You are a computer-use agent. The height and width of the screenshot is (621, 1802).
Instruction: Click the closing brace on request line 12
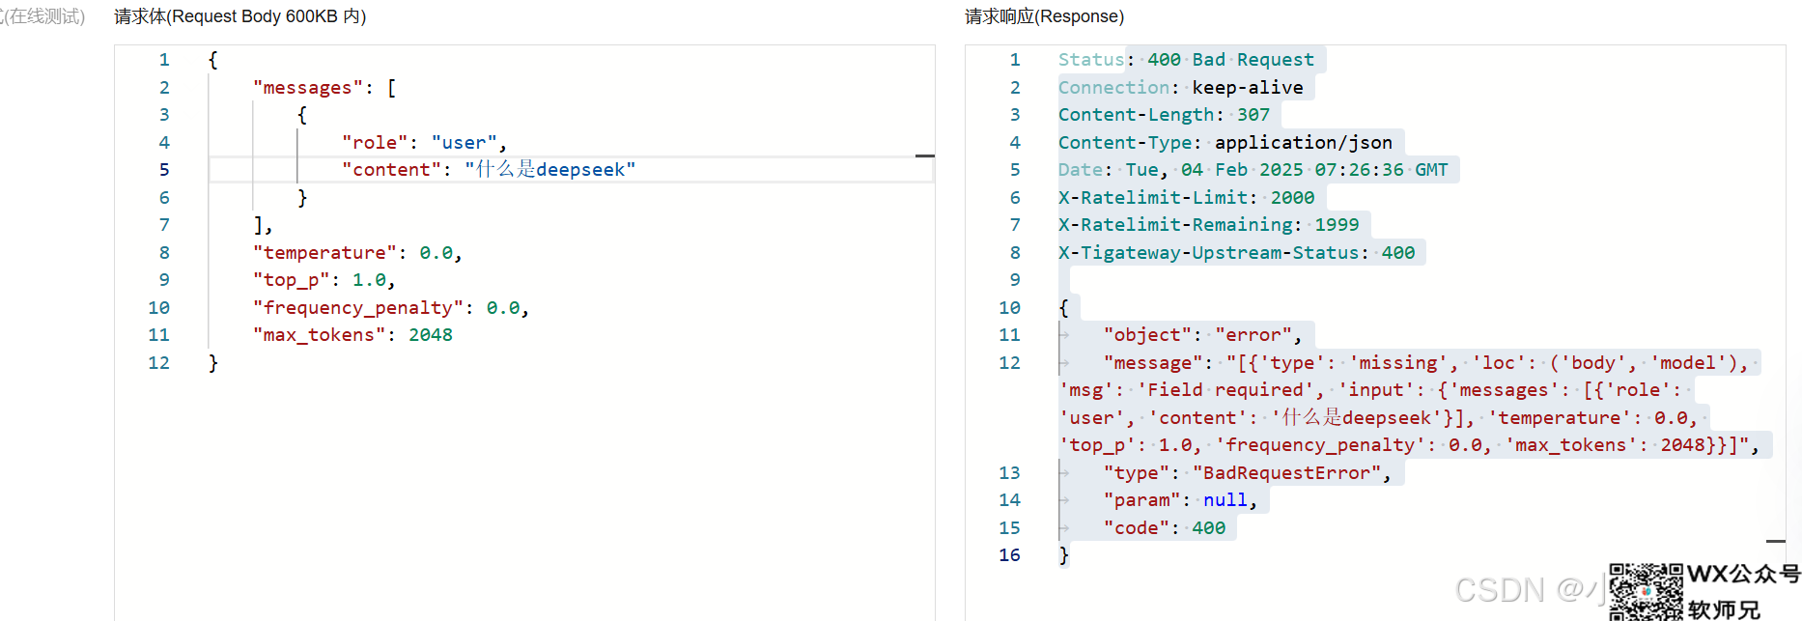[x=213, y=363]
